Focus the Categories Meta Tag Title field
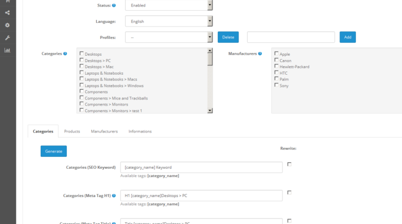402x224 pixels. click(x=201, y=221)
